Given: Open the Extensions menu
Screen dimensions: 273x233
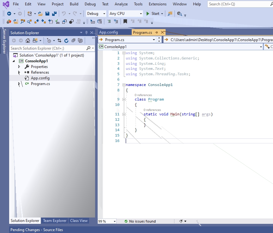Looking at the screenshot, I should 158,4.
